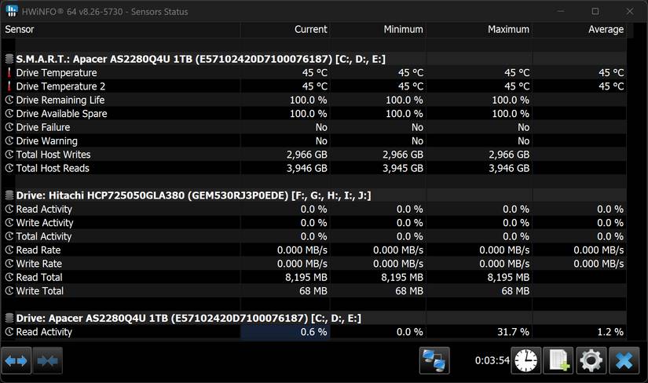Click the clock icon beside Write Rate
The height and width of the screenshot is (383, 648).
9,264
